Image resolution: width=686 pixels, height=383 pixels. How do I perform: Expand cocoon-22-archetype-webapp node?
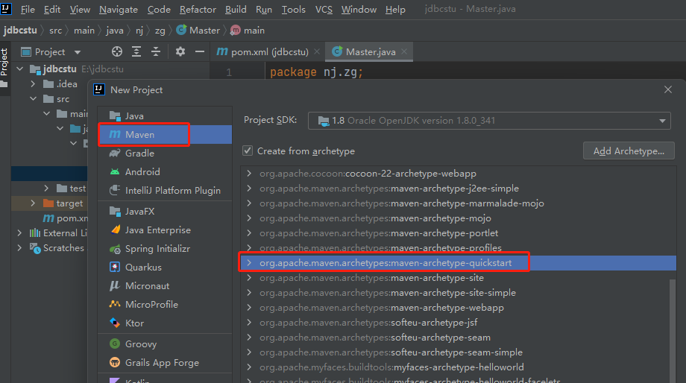point(249,174)
